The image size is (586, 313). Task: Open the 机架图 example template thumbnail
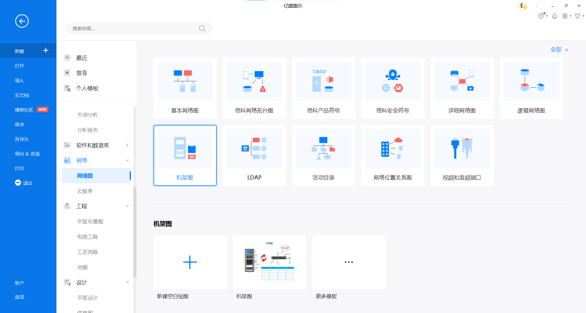pyautogui.click(x=269, y=262)
